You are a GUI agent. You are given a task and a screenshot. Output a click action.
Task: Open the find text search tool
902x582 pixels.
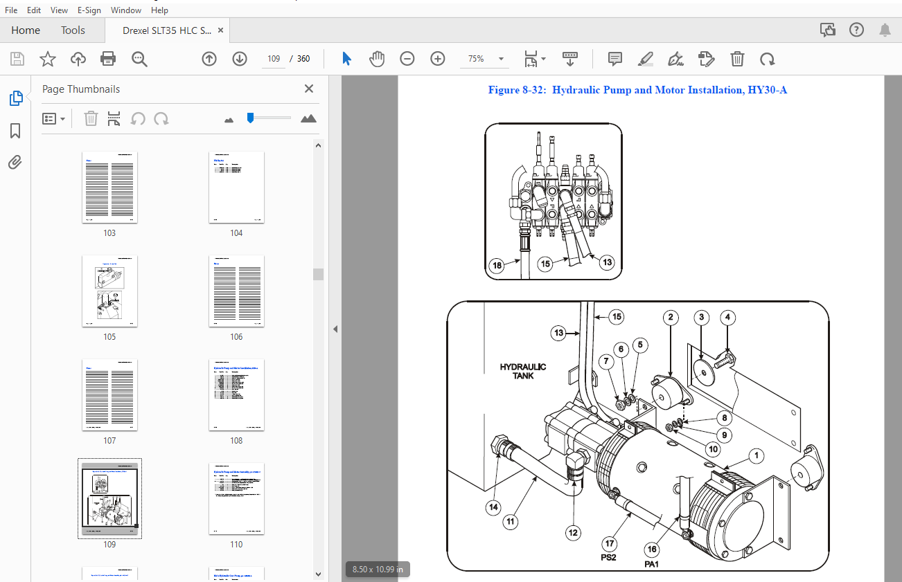pos(139,59)
